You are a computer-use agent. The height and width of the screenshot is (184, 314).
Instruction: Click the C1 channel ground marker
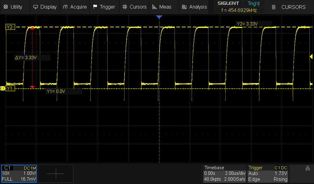click(x=2, y=88)
